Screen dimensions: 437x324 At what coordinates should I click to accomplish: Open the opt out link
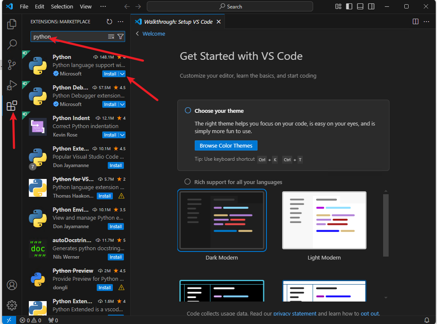tap(370, 313)
